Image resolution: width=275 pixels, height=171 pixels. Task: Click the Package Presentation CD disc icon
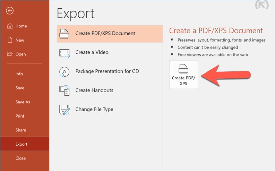pyautogui.click(x=64, y=72)
